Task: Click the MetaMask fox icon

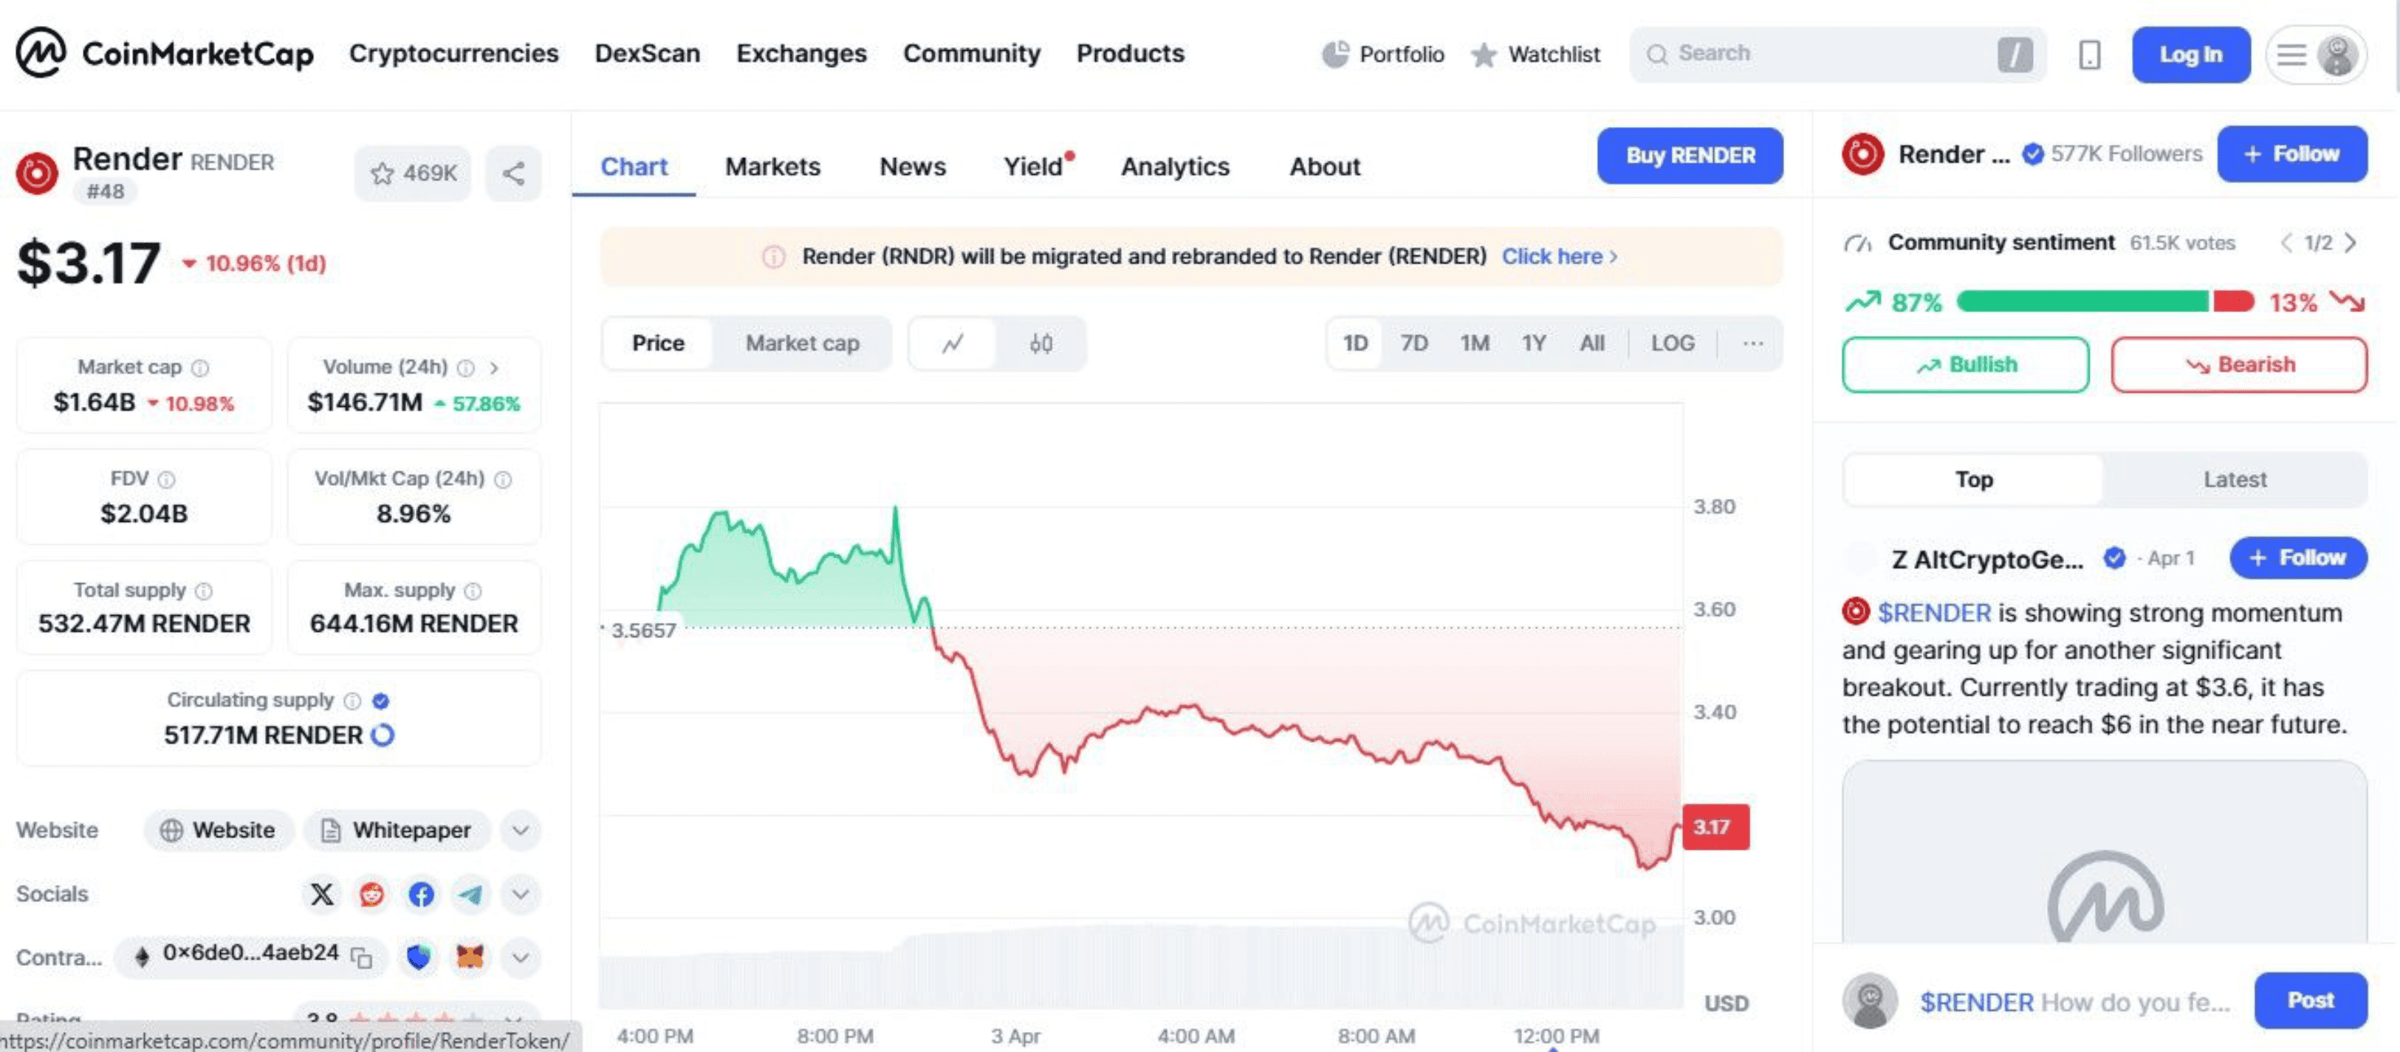Action: 470,957
